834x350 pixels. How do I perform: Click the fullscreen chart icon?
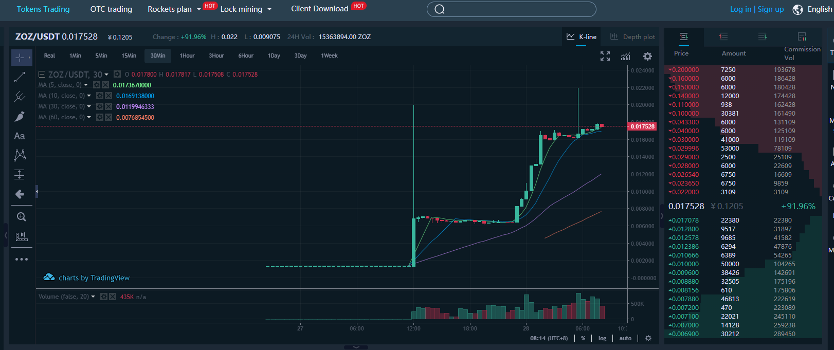coord(605,56)
